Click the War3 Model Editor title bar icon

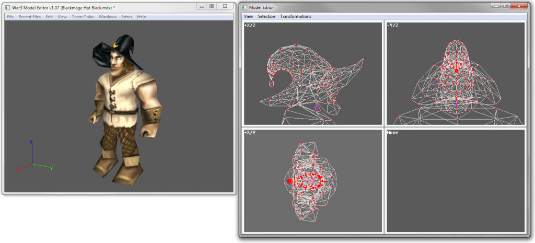point(8,7)
